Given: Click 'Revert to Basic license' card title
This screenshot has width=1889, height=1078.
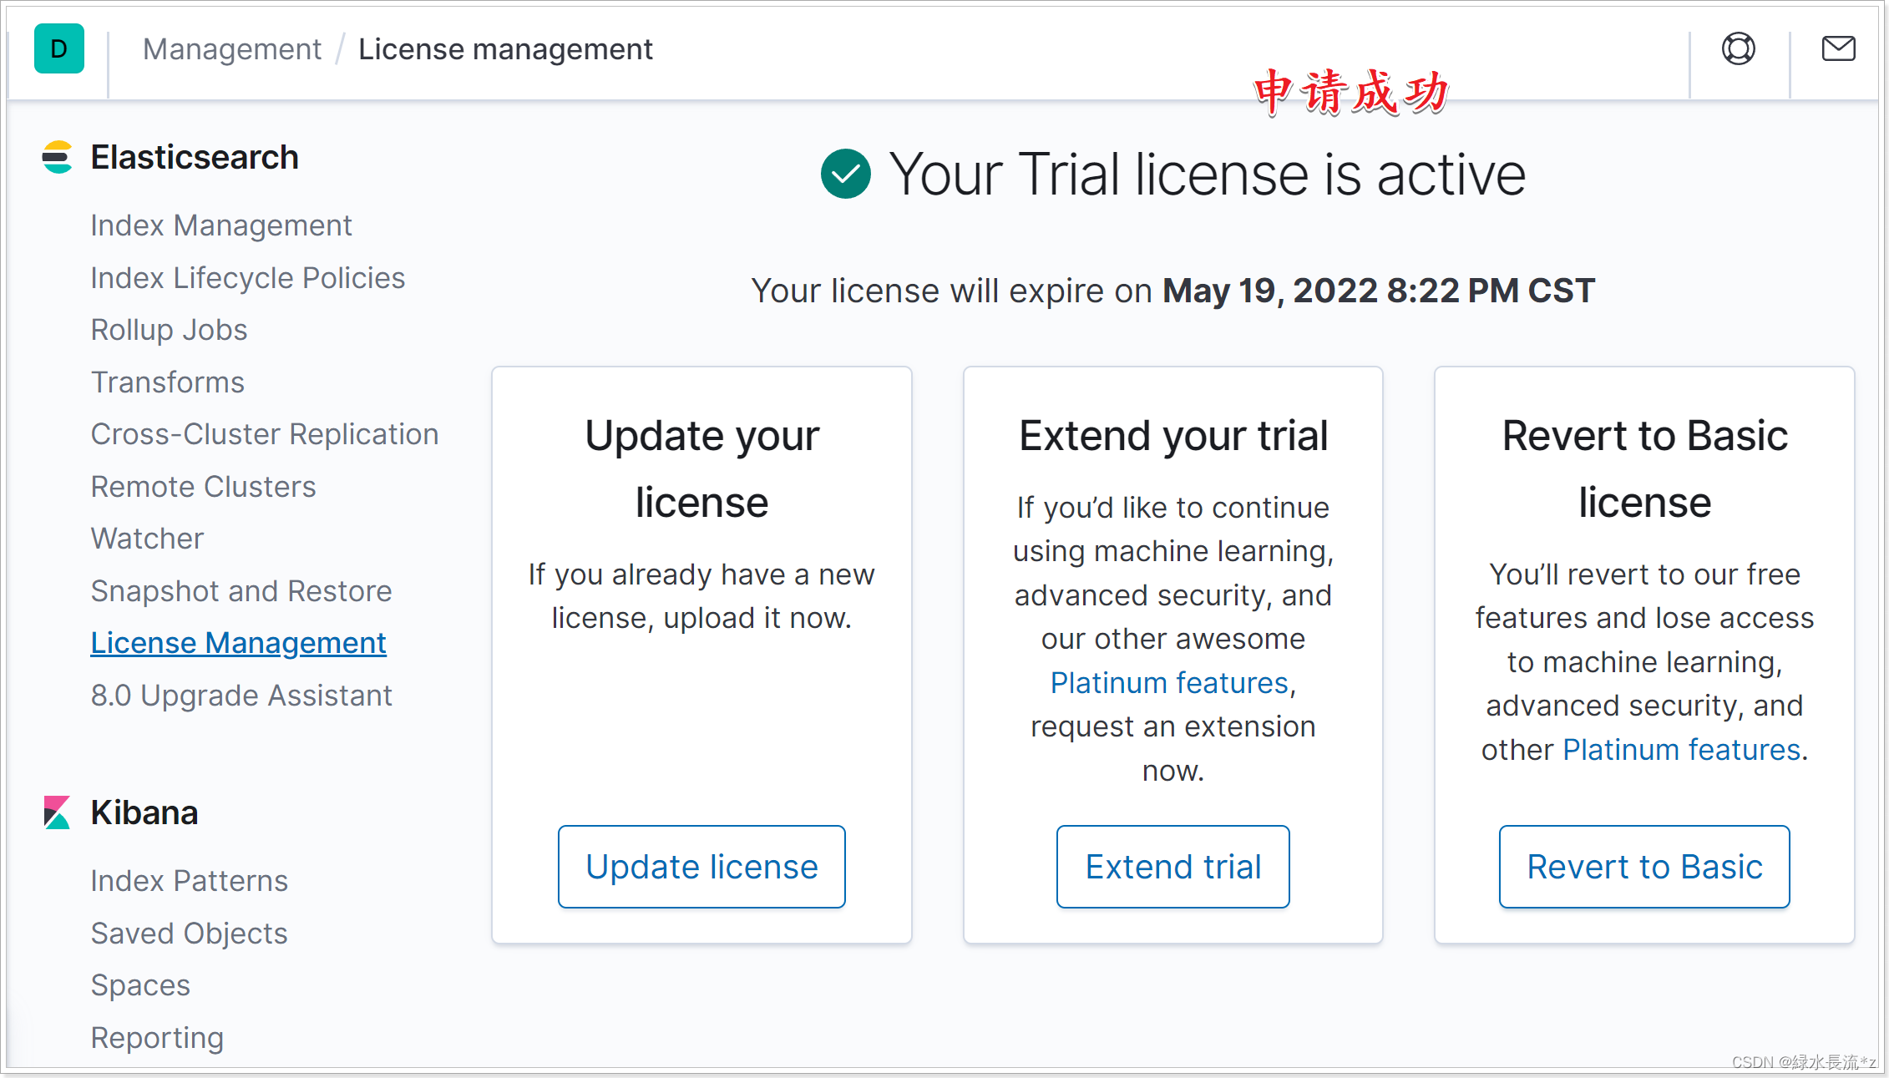Looking at the screenshot, I should 1644,469.
